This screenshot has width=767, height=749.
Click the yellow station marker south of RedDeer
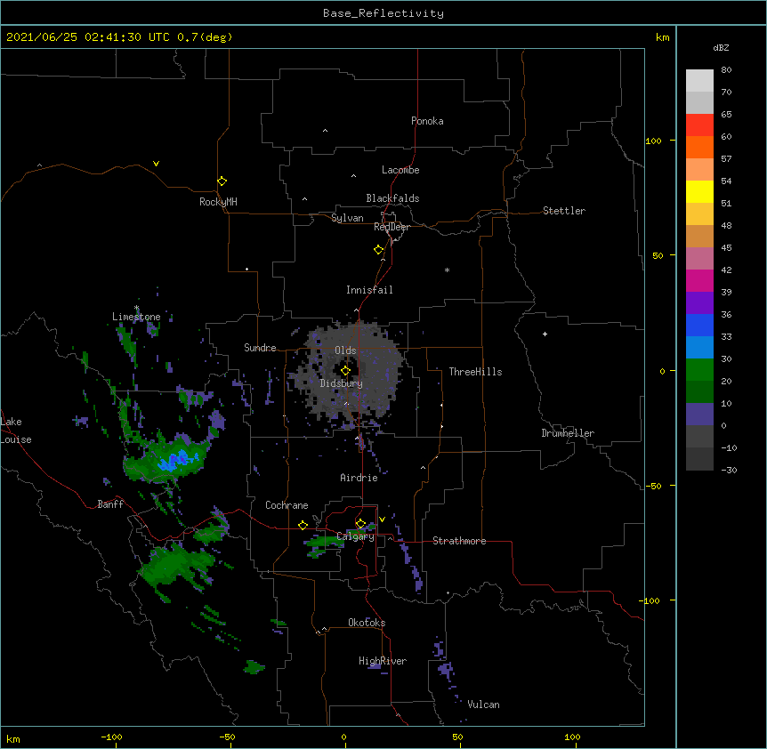click(379, 250)
